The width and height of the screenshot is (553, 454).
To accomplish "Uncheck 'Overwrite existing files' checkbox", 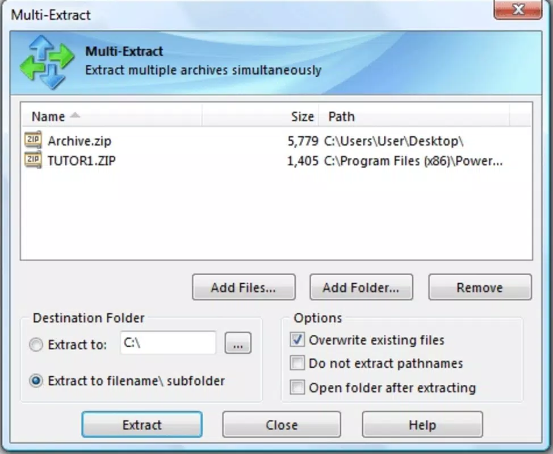I will [x=297, y=340].
